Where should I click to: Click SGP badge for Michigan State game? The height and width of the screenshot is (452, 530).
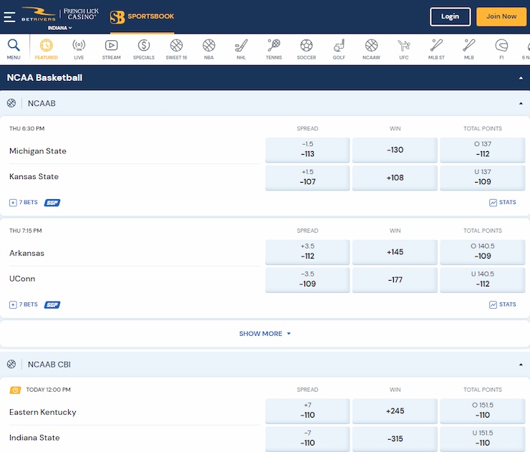click(52, 203)
